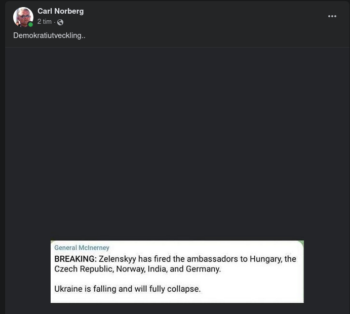Click the globe public audience icon
The height and width of the screenshot is (314, 350).
[x=60, y=22]
